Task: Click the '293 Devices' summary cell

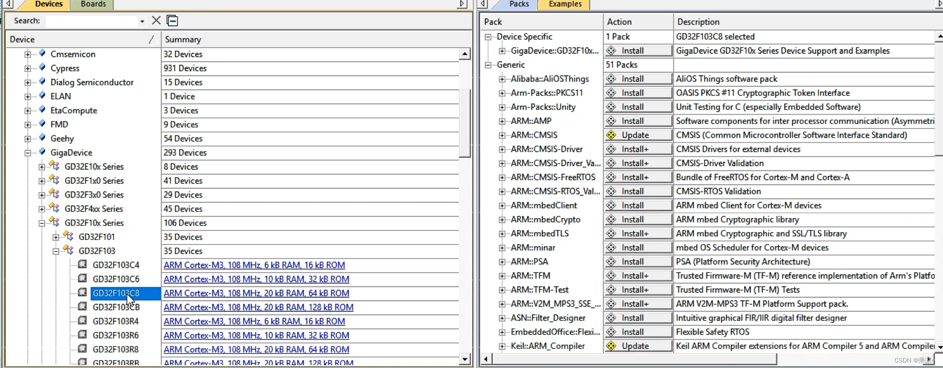Action: click(x=310, y=152)
